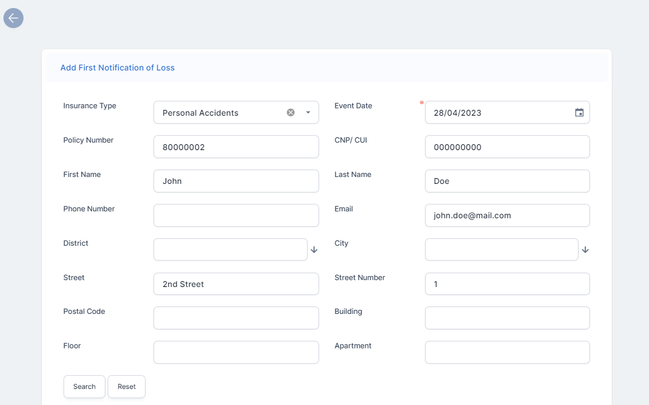Click the Last Name field containing Doe
Viewport: 649px width, 405px height.
point(507,181)
